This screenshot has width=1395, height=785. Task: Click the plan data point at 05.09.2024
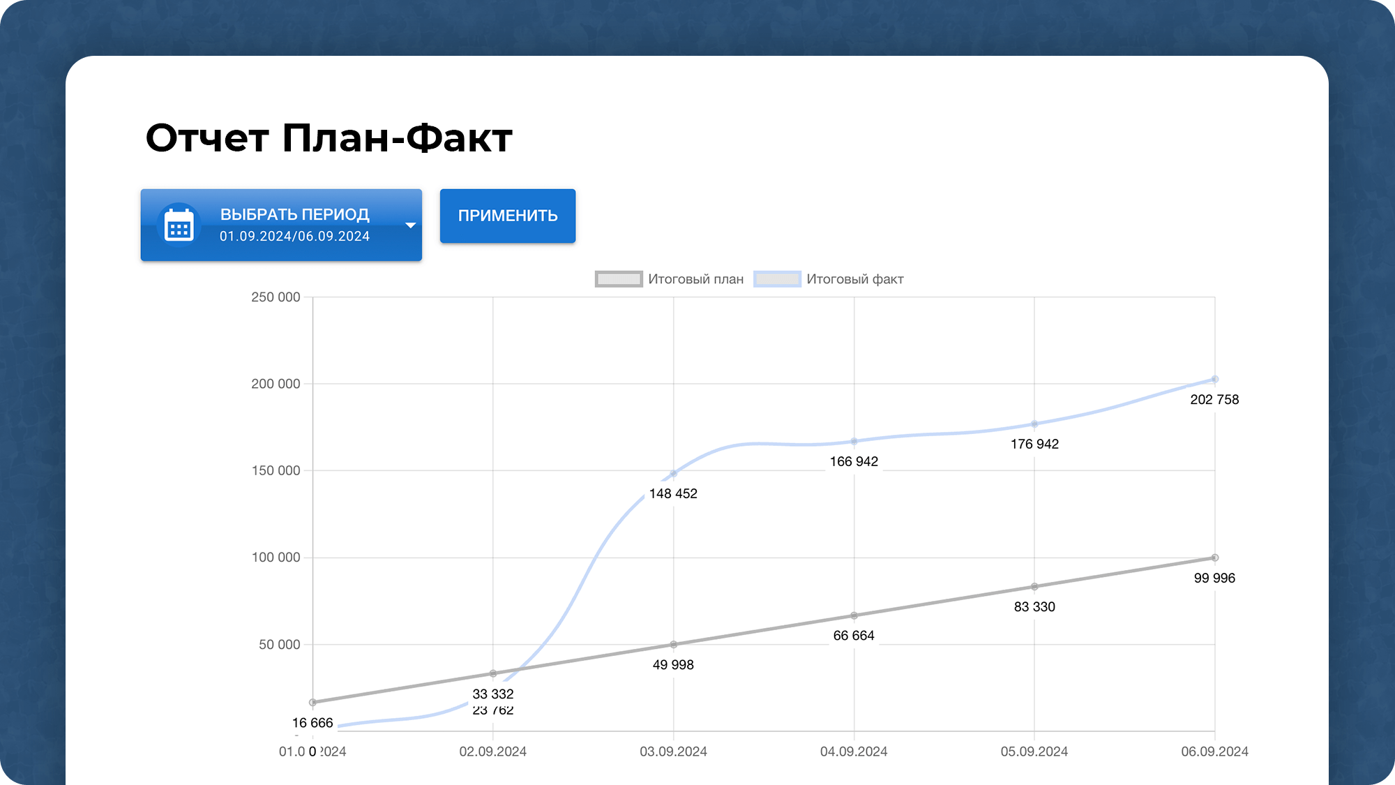tap(1034, 587)
